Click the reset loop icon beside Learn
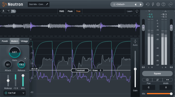The width and height of the screenshot is (175, 97). point(137,11)
